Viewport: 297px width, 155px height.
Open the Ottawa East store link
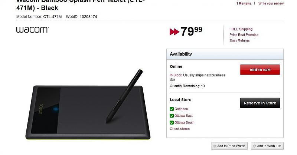tap(183, 116)
